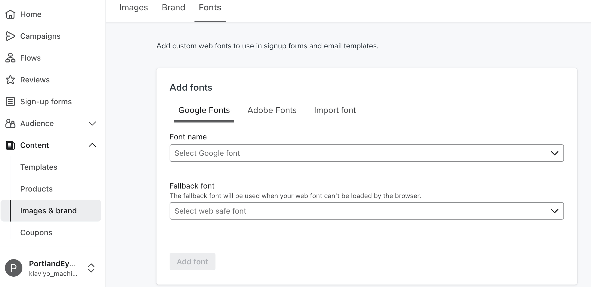Click the Home icon in the sidebar
The height and width of the screenshot is (287, 591).
click(10, 14)
